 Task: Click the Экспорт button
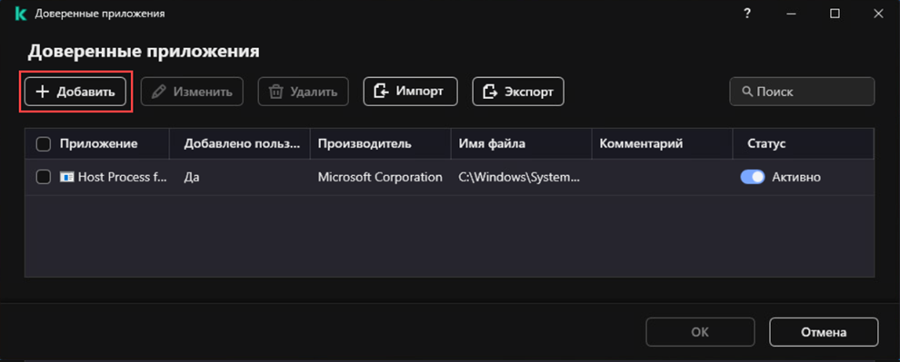(x=518, y=92)
